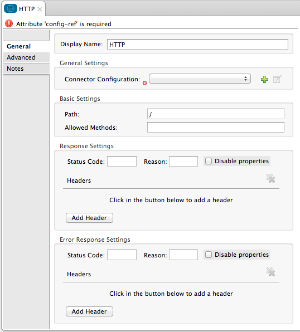Viewport: 300px width, 332px height.
Task: Click remove headers icon in Error Response Settings
Action: [x=271, y=272]
